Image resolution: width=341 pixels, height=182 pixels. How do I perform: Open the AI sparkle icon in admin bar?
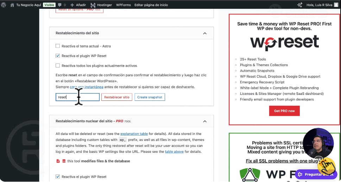point(300,5)
